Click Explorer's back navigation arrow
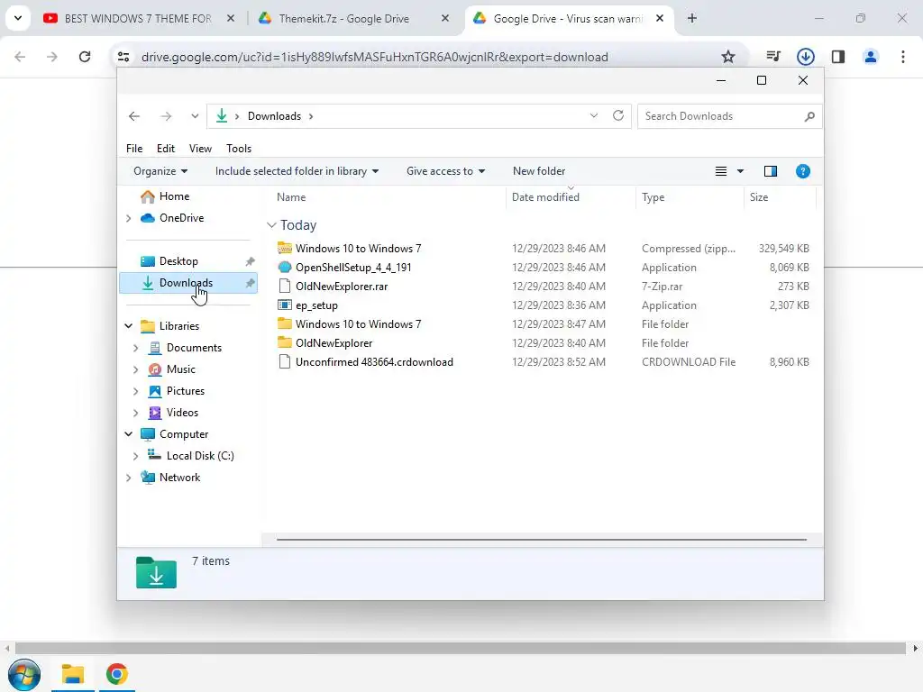 (x=134, y=116)
